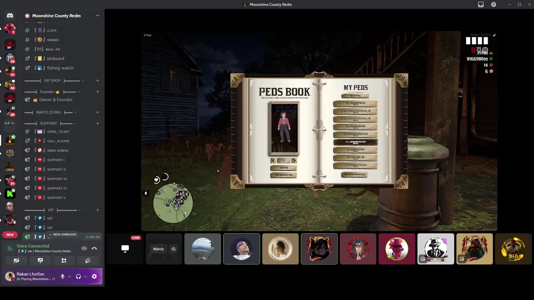Add channel to VIP SHOP category

(98, 80)
